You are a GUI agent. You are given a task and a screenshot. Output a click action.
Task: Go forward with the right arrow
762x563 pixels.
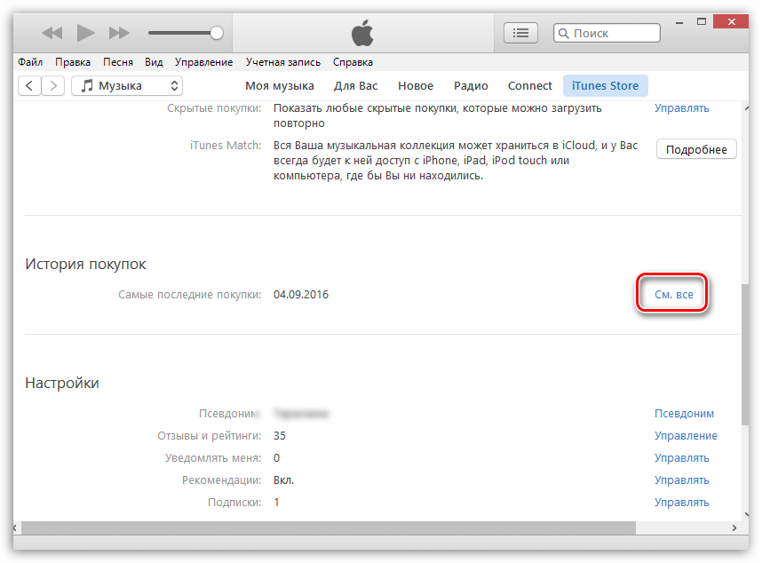click(53, 86)
